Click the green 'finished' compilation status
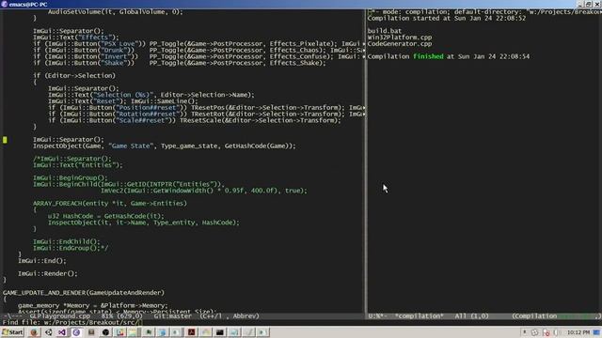 (428, 56)
